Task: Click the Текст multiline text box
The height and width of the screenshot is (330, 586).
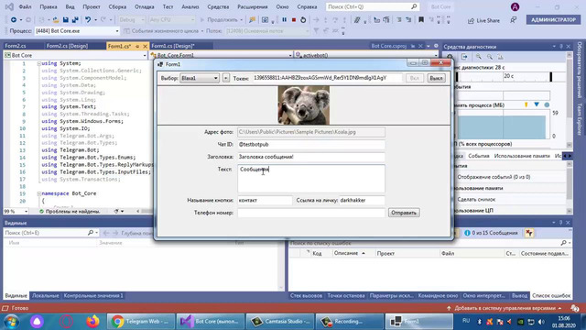Action: pyautogui.click(x=311, y=179)
